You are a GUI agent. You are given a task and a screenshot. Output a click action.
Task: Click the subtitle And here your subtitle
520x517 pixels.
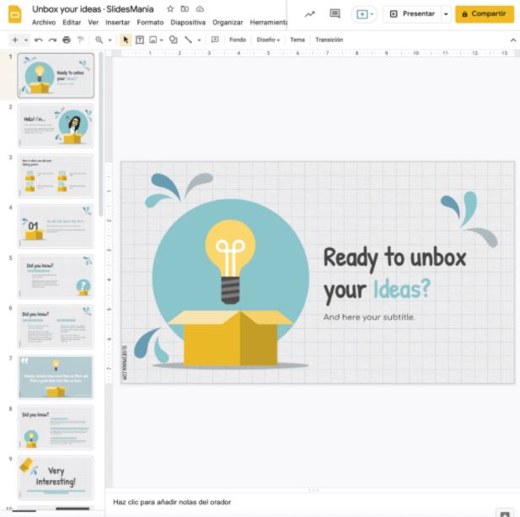coord(369,317)
